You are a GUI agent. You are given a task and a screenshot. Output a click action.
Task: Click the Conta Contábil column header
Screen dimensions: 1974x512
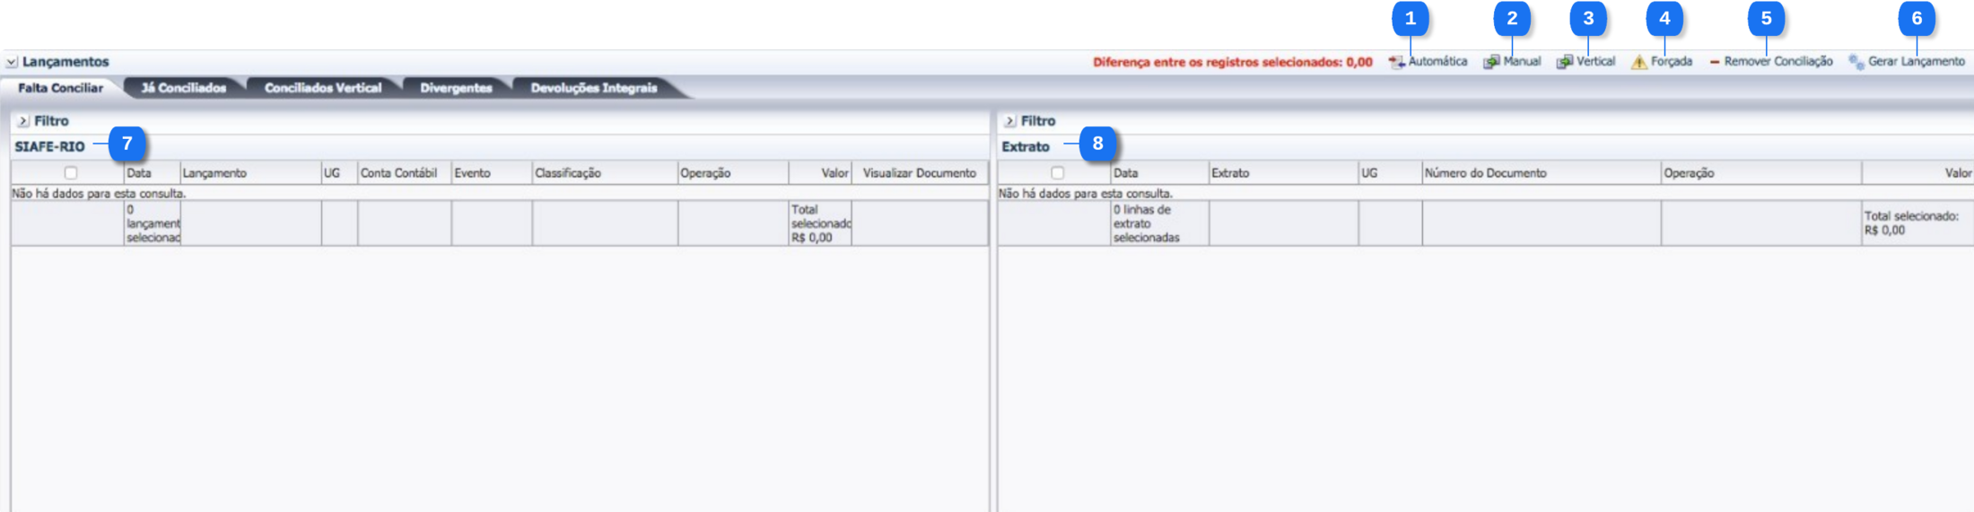point(398,173)
